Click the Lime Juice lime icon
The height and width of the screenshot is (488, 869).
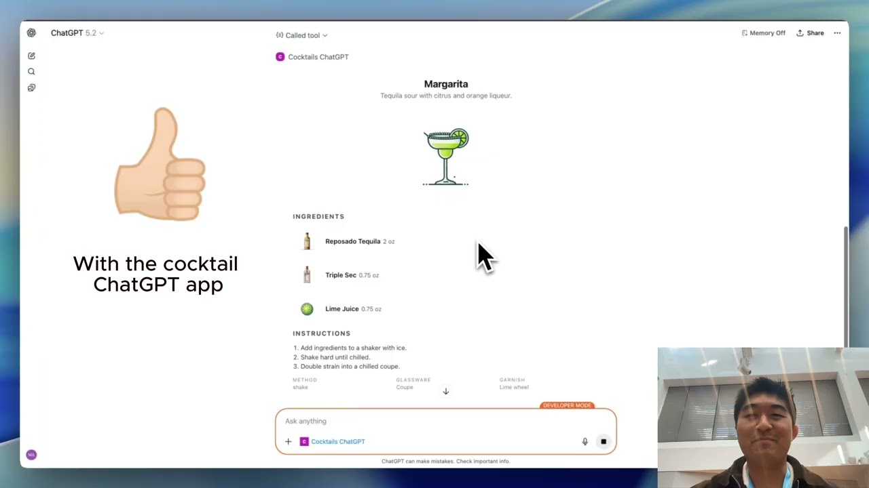307,309
